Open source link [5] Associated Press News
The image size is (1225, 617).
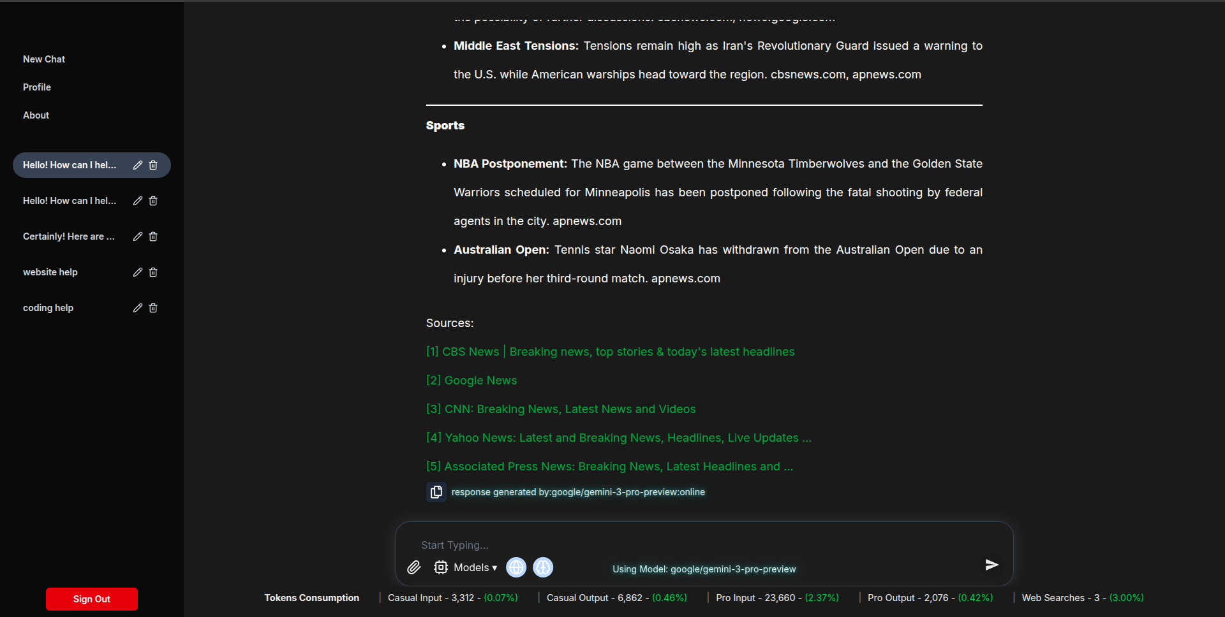610,467
